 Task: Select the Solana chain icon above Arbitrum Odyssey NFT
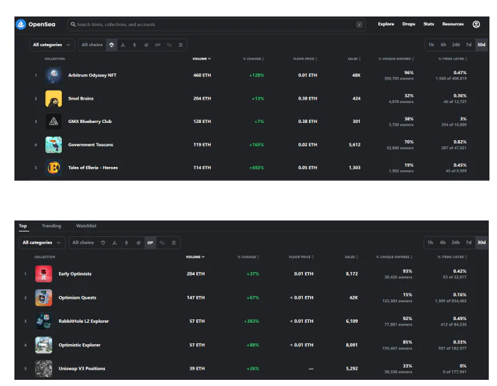point(181,45)
